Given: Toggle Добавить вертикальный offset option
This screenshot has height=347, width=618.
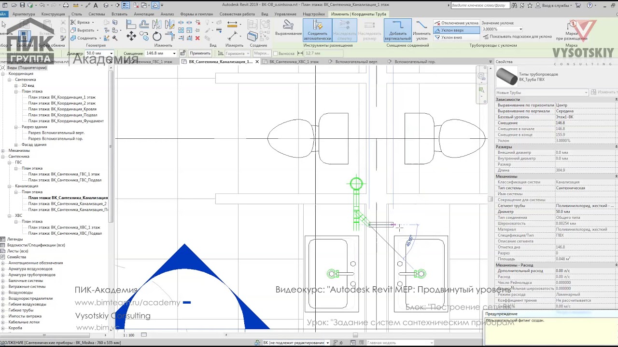Looking at the screenshot, I should pos(398,30).
